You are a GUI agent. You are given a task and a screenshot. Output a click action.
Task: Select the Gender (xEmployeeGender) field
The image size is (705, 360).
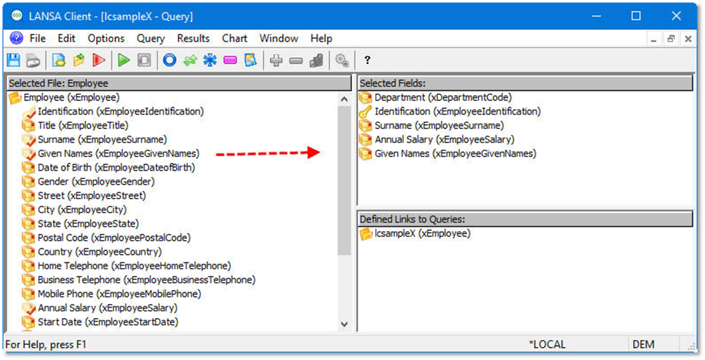[88, 182]
